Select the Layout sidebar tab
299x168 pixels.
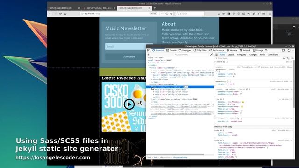[231, 55]
